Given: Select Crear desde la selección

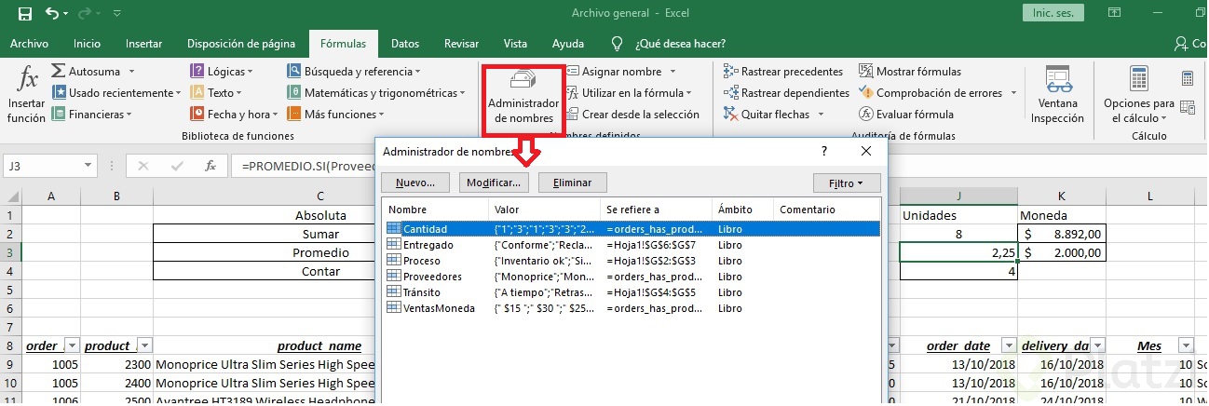Looking at the screenshot, I should click(632, 114).
